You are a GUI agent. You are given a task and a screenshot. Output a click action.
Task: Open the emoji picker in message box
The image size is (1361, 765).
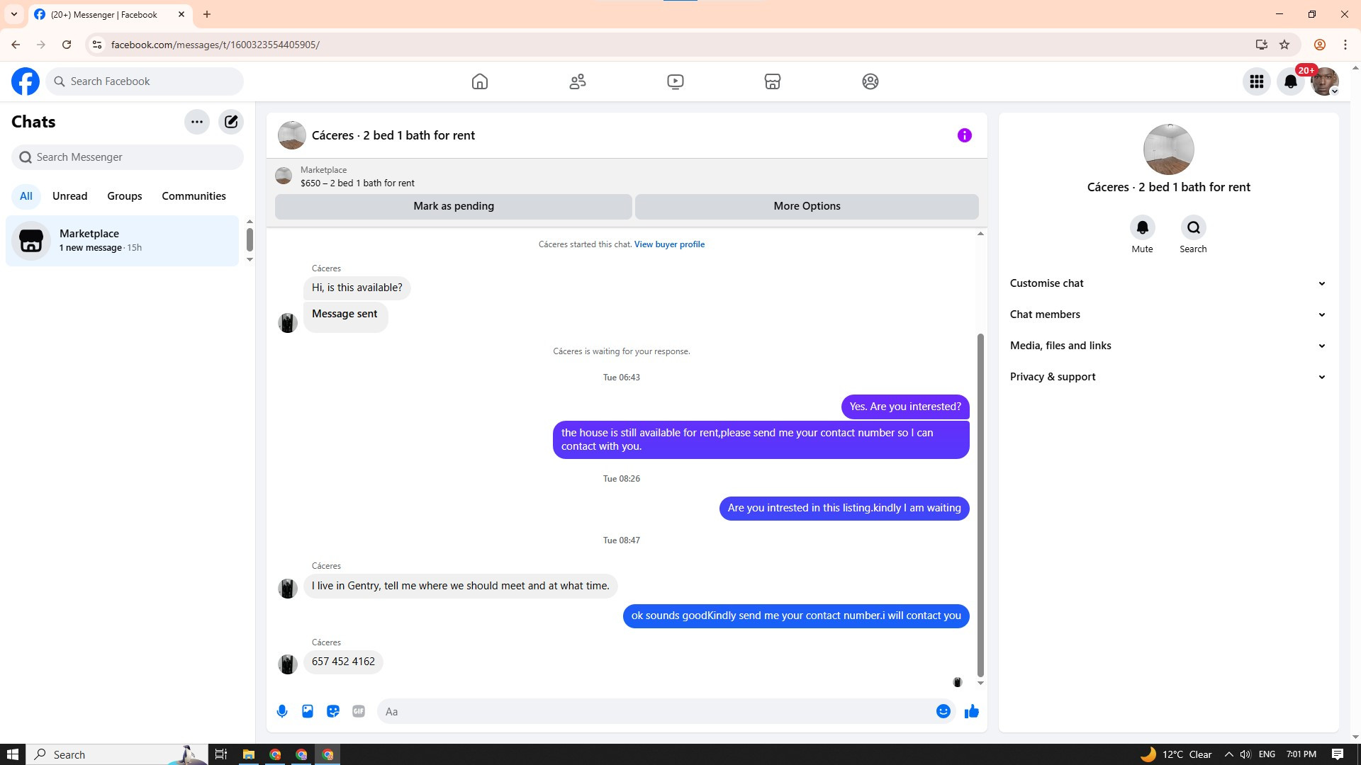[x=943, y=711]
